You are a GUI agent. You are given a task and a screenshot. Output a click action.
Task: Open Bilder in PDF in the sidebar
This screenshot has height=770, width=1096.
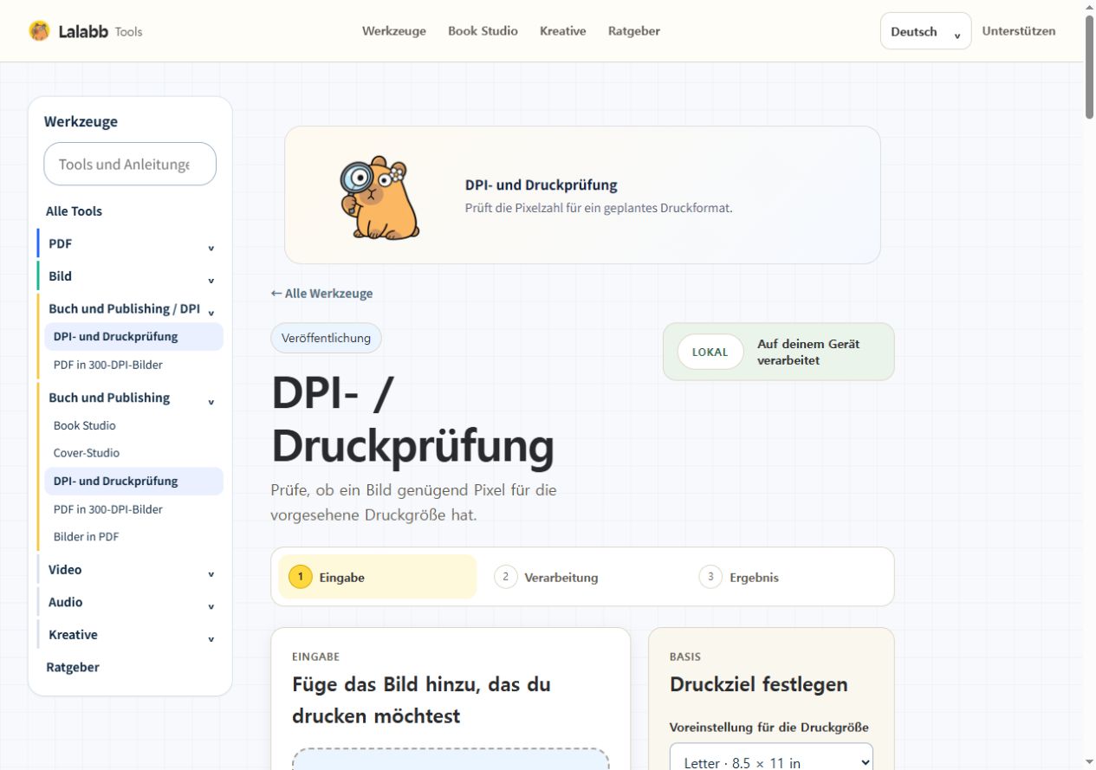tap(86, 537)
